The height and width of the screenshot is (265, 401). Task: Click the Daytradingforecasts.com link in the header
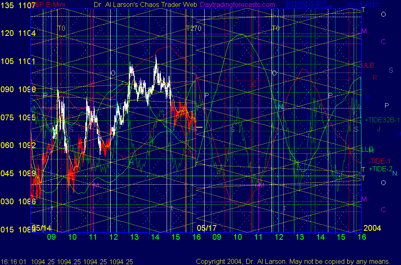(237, 4)
